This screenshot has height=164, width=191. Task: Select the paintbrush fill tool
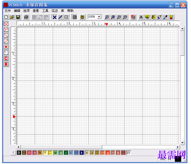click(x=159, y=17)
